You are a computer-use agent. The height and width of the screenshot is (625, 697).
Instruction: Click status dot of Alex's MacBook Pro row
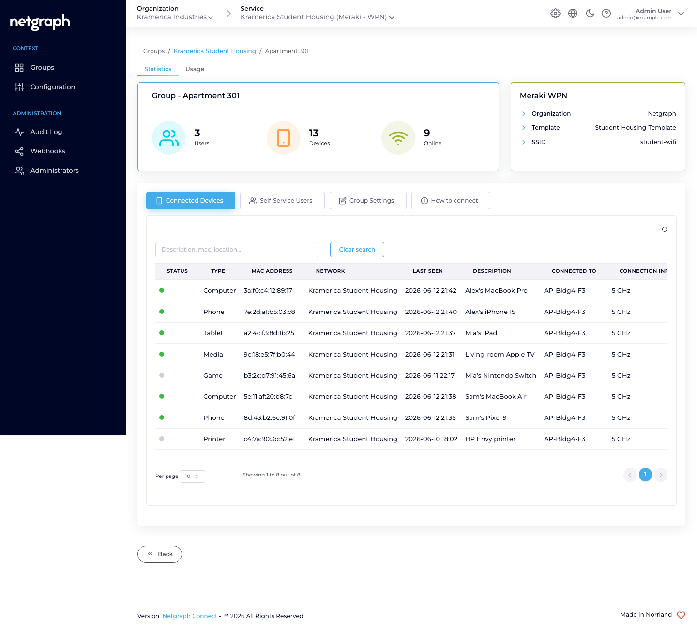pyautogui.click(x=162, y=290)
